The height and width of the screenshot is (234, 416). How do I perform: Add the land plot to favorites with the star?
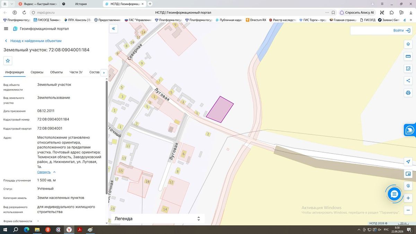tap(8, 61)
